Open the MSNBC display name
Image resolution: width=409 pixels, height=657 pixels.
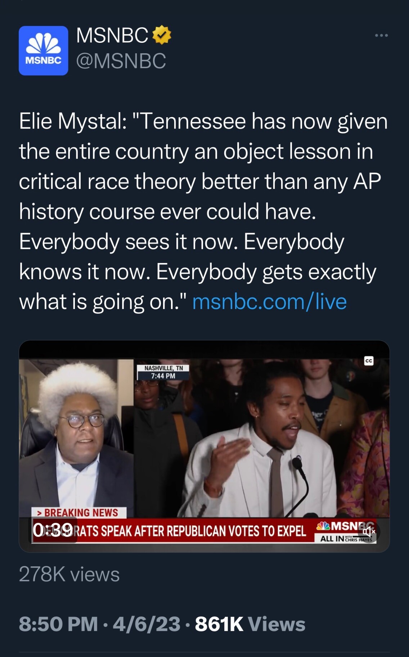(x=112, y=35)
